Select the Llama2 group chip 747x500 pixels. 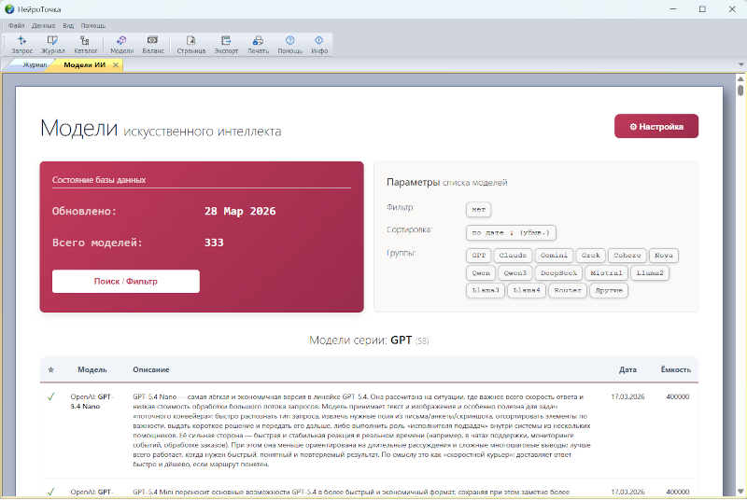click(x=650, y=273)
